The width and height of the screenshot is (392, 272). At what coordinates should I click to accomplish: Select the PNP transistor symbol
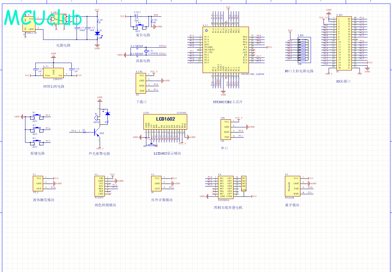97,131
